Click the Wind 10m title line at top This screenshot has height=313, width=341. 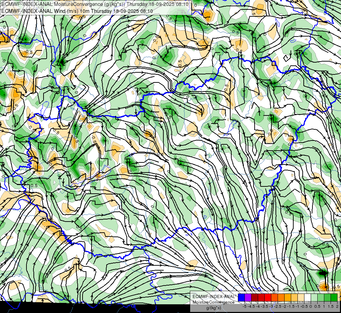(77, 11)
